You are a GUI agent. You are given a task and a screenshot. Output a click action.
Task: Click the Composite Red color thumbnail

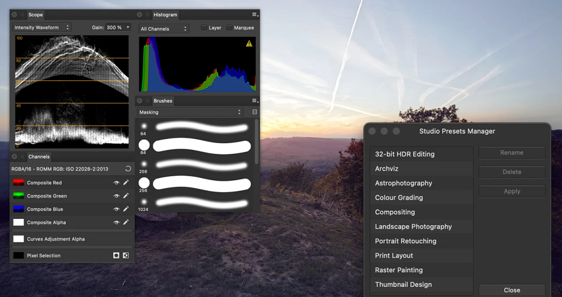pos(19,182)
